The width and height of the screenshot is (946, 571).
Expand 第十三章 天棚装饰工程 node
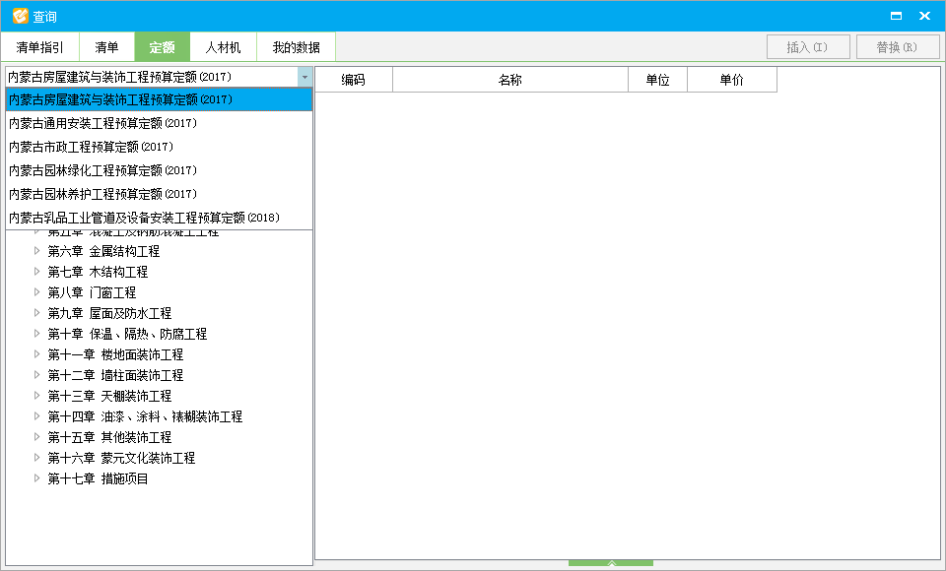click(36, 396)
